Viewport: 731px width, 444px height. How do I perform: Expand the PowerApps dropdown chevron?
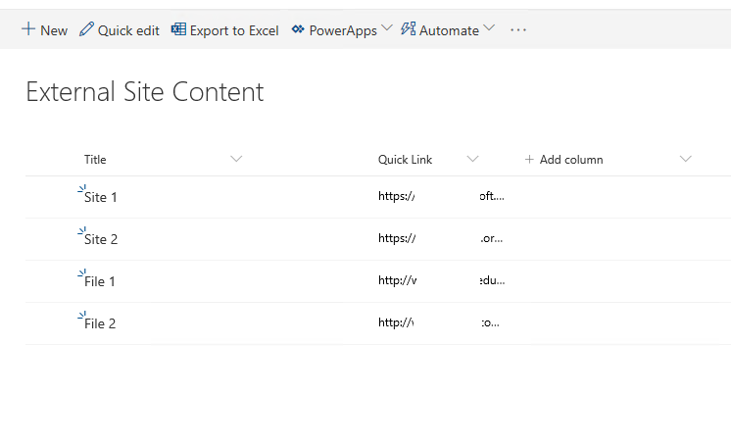point(386,27)
